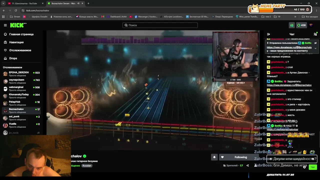Open PatapHub followed channel
The height and width of the screenshot is (180, 320).
point(21,103)
